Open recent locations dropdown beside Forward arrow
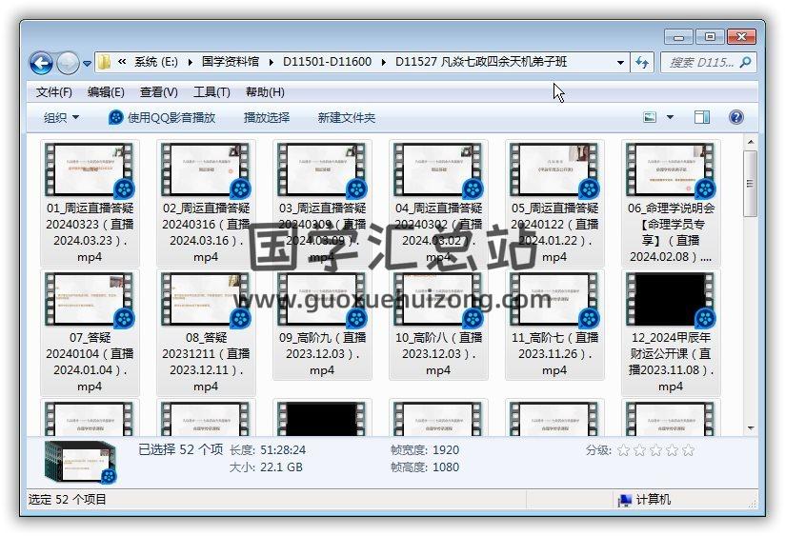 (x=87, y=64)
